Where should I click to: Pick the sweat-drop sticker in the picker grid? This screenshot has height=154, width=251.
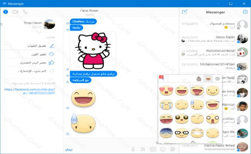tap(197, 105)
